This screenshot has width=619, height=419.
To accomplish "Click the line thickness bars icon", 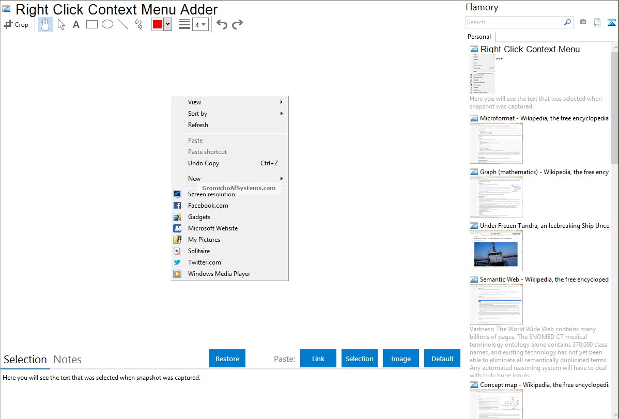I will tap(184, 24).
